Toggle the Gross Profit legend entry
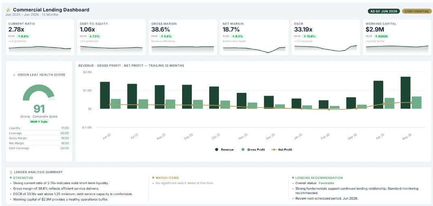Screen dimensions: 433x206 tap(253, 149)
